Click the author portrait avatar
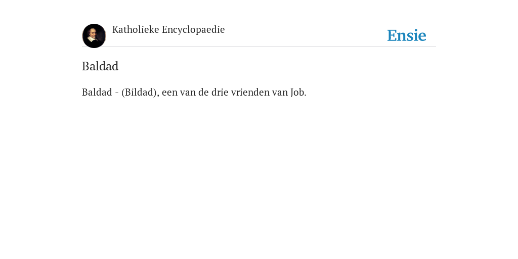This screenshot has height=259, width=518. tap(94, 36)
